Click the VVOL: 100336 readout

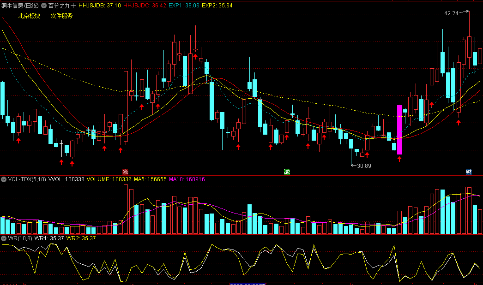click(x=66, y=179)
